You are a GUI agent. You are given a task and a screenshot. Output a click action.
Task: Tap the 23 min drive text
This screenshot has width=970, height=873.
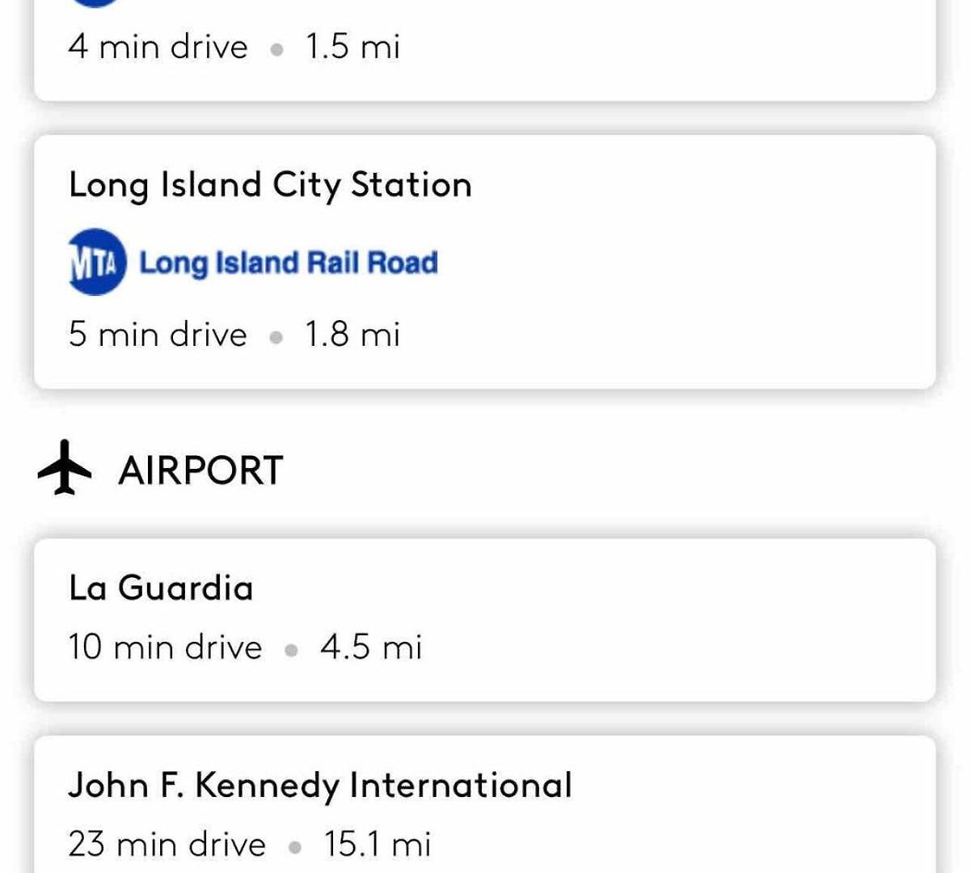pos(167,844)
